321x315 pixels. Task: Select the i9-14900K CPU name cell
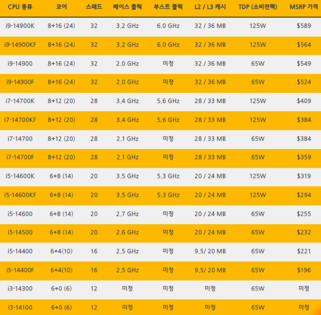point(20,26)
